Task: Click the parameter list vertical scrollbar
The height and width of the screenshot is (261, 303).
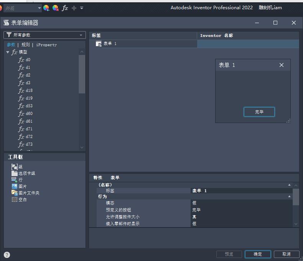Action: (x=82, y=100)
